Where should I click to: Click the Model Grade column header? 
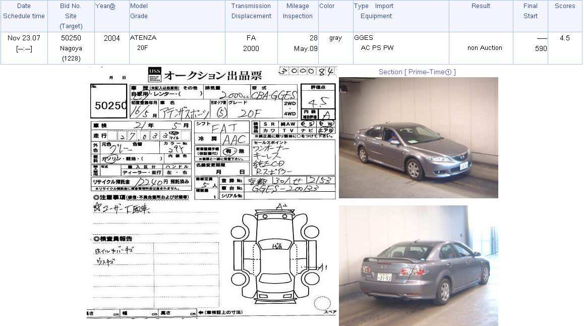tap(178, 16)
